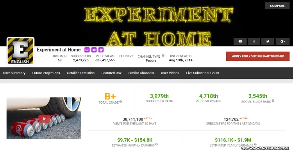Click the third purple badge next to channel name

click(x=101, y=50)
